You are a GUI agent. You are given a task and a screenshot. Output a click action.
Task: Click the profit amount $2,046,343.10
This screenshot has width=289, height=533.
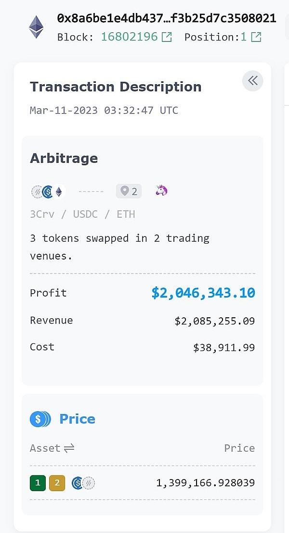click(203, 293)
